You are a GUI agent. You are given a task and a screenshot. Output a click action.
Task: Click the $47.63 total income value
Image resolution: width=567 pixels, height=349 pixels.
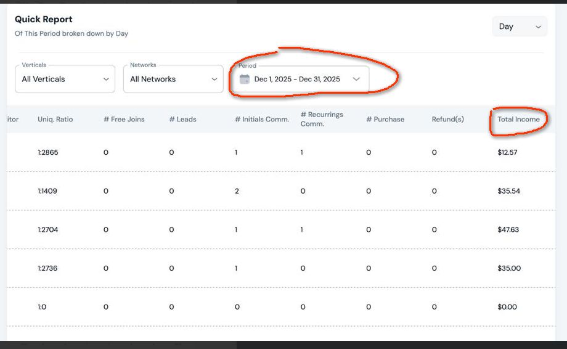[x=508, y=229]
